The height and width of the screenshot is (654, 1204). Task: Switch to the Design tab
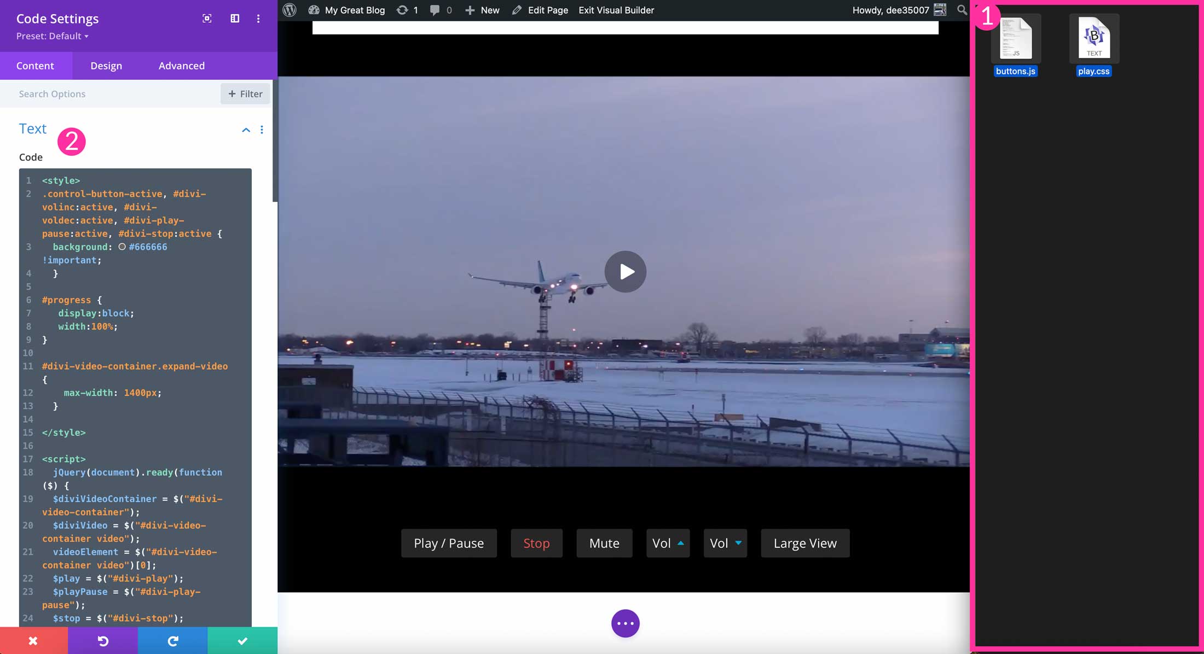coord(106,65)
